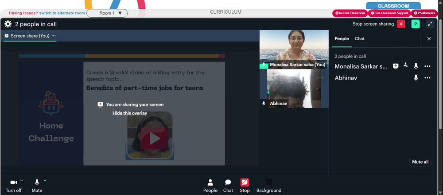443x195 pixels.
Task: Switch to the Chat tab
Action: point(359,38)
